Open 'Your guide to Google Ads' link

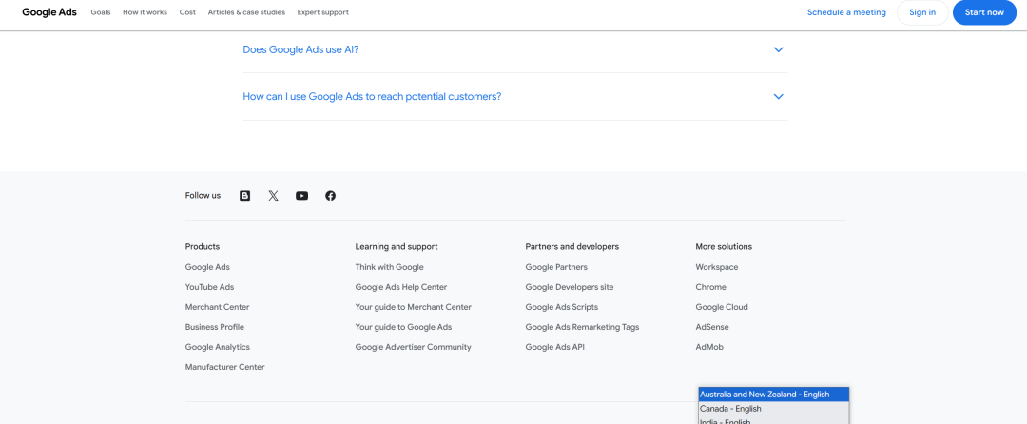pyautogui.click(x=403, y=327)
